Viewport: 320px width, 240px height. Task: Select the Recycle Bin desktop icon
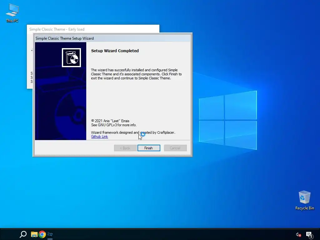click(304, 200)
